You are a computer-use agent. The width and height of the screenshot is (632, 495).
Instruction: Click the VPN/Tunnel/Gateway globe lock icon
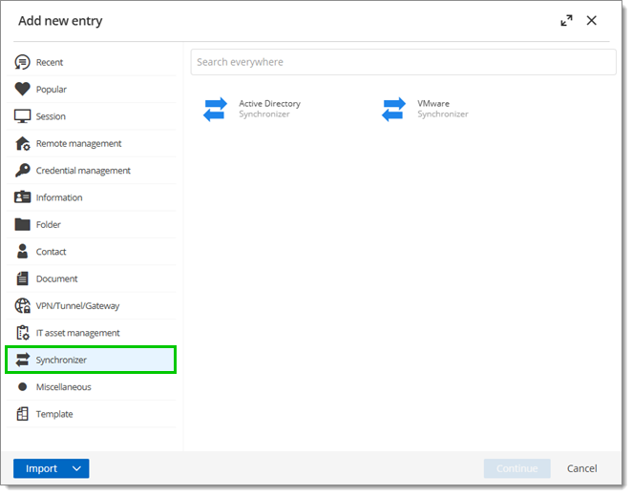[x=23, y=306]
